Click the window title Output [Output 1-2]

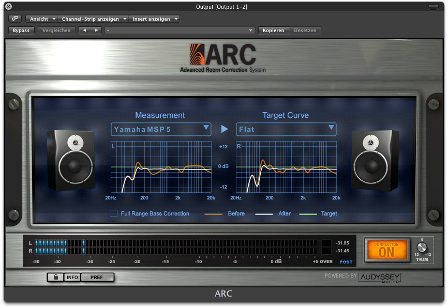(221, 7)
